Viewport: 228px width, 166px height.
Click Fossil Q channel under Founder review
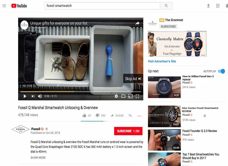point(187,135)
